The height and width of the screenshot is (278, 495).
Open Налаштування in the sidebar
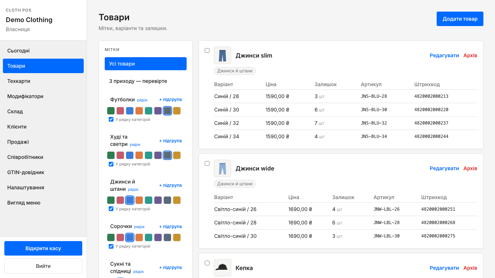[x=43, y=188]
